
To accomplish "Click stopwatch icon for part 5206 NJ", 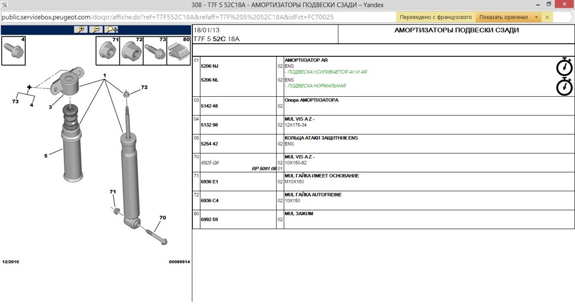I will [x=564, y=67].
